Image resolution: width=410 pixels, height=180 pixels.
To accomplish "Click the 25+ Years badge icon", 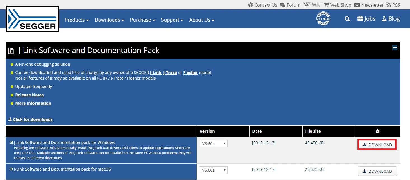I will point(323,19).
